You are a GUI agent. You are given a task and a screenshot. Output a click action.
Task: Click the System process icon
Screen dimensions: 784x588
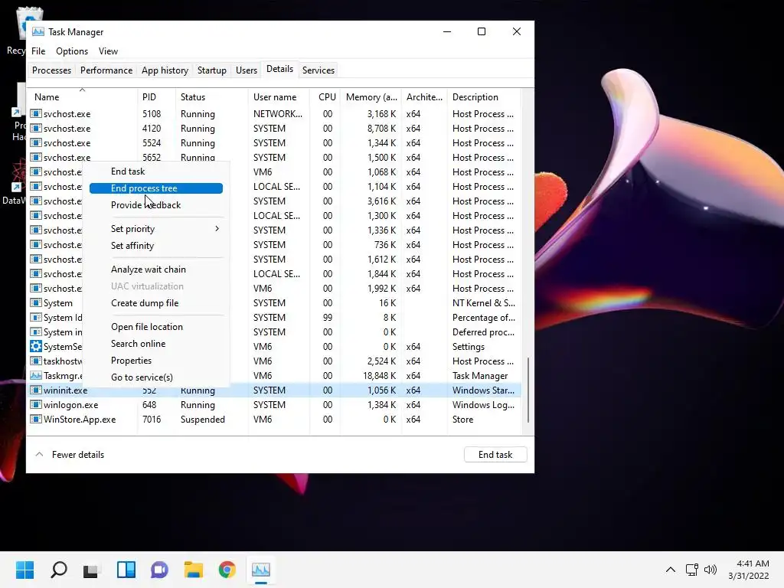pyautogui.click(x=35, y=302)
